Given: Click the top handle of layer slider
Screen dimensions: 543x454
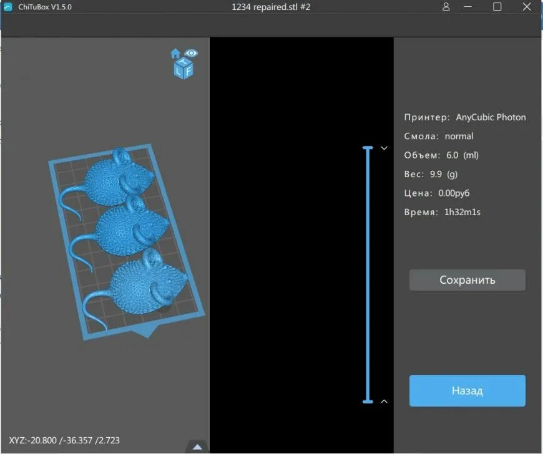Looking at the screenshot, I should click(368, 148).
